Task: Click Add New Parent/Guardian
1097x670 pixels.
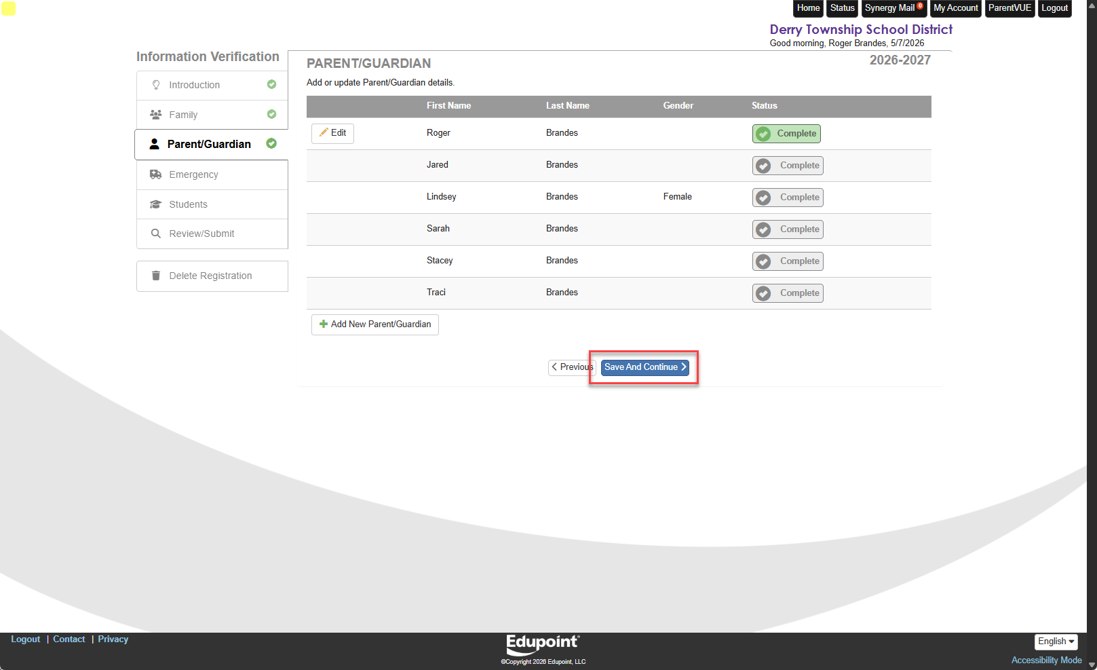Action: click(x=375, y=324)
